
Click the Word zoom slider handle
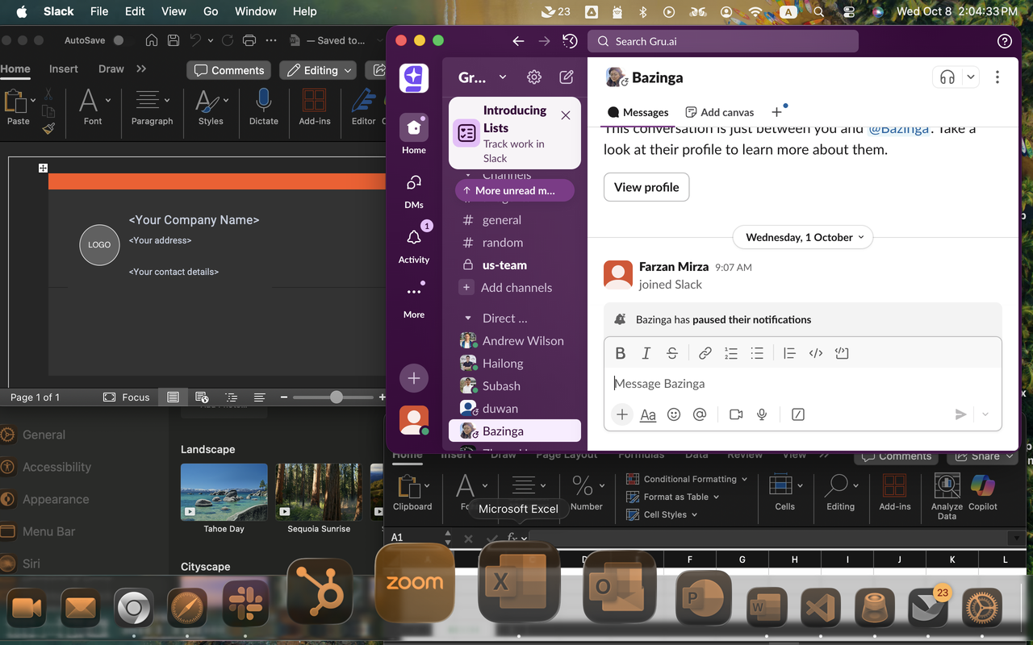pyautogui.click(x=337, y=397)
